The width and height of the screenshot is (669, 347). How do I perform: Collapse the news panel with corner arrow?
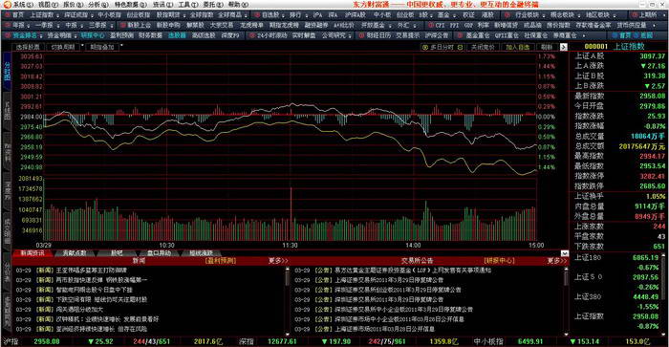(x=565, y=253)
